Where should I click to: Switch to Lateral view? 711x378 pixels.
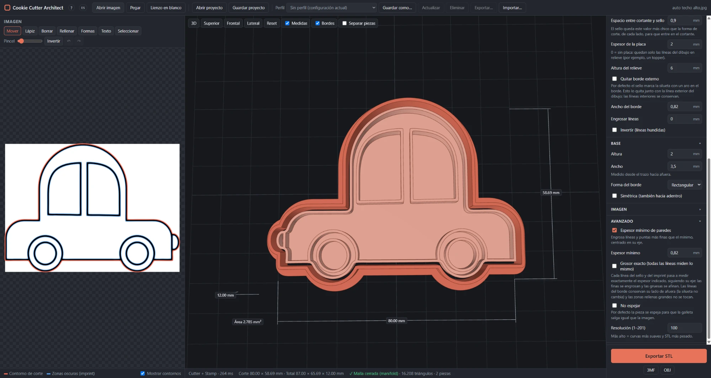pos(253,23)
